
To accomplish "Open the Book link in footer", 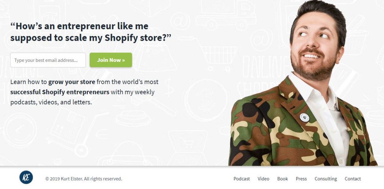I will point(282,179).
